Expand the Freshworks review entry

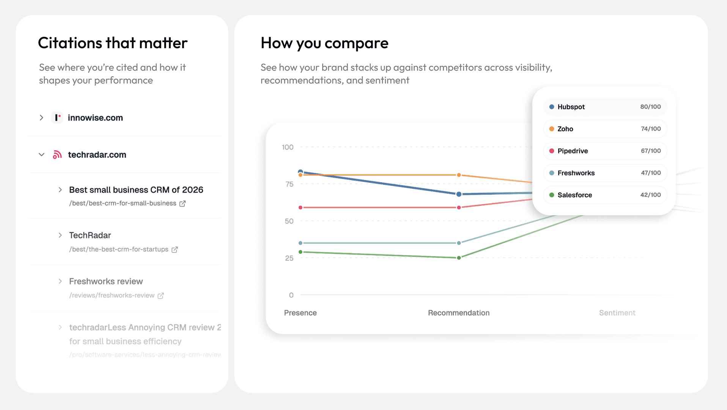60,281
